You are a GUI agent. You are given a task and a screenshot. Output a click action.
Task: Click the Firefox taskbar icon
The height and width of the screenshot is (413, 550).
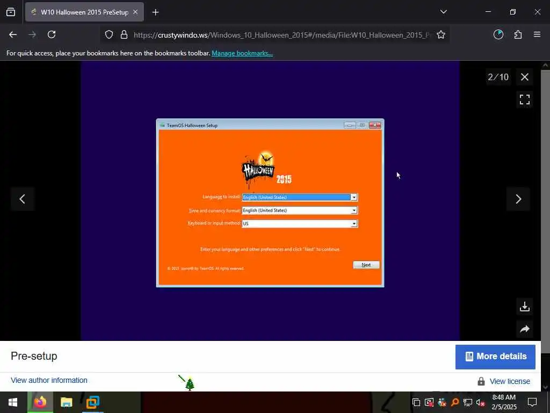tap(40, 402)
